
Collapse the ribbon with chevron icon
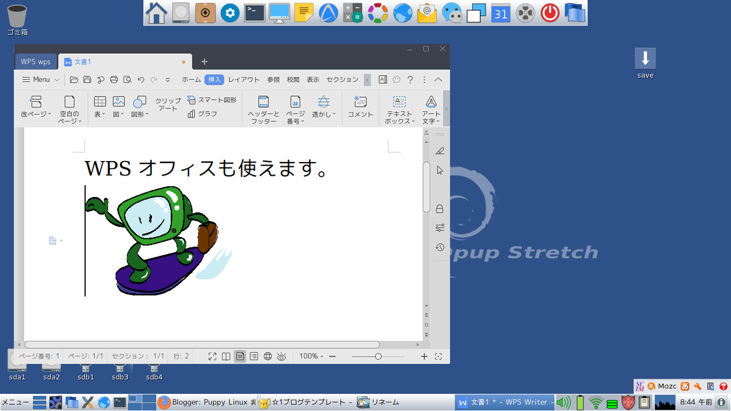point(439,80)
